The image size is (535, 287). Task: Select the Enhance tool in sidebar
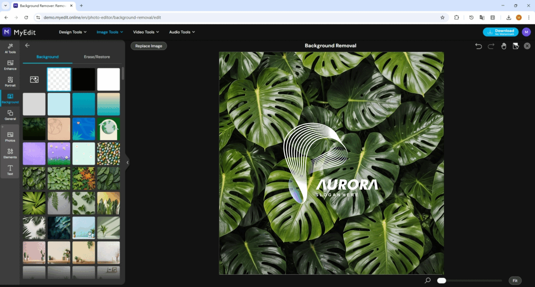pos(10,65)
